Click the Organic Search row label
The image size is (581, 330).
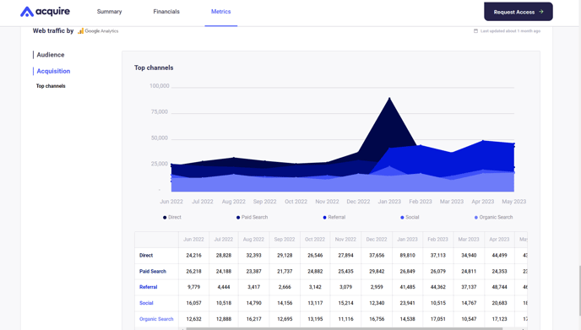(156, 319)
